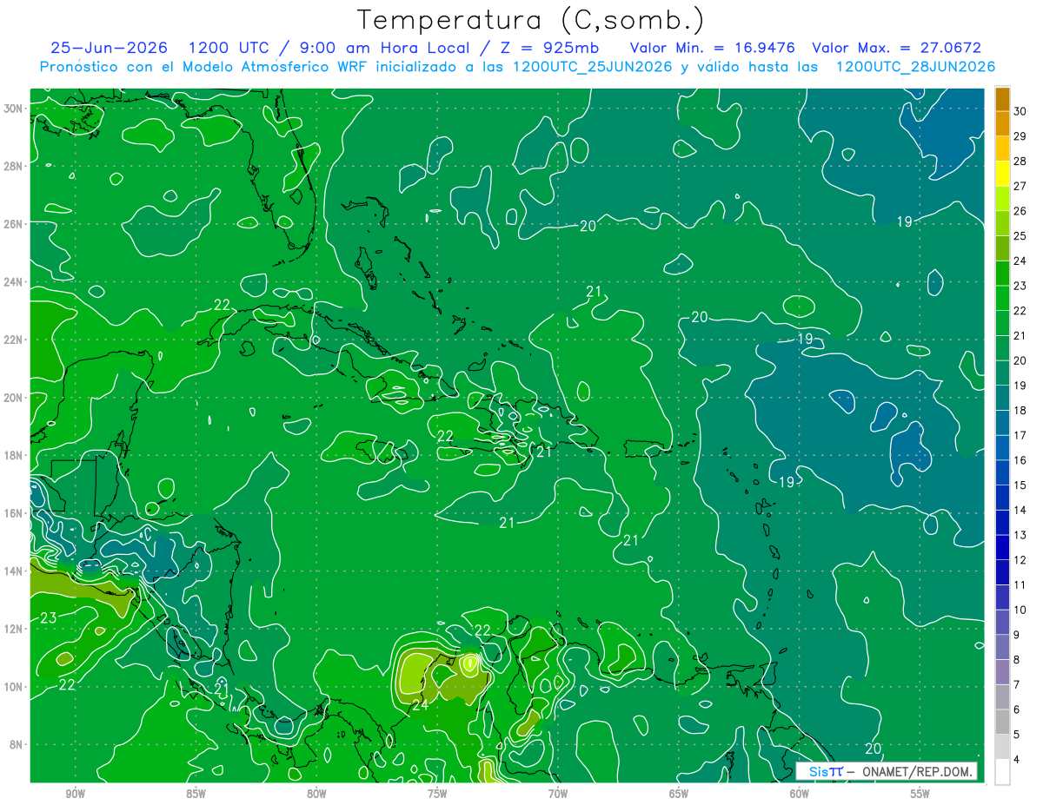Click the purple swatch between legend 8 and 9

point(1003,647)
